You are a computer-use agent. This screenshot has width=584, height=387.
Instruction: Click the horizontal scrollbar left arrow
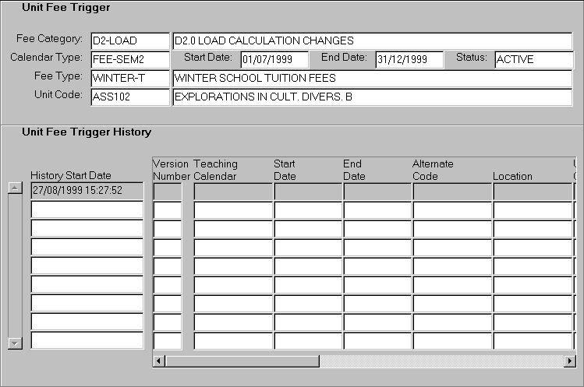[158, 361]
